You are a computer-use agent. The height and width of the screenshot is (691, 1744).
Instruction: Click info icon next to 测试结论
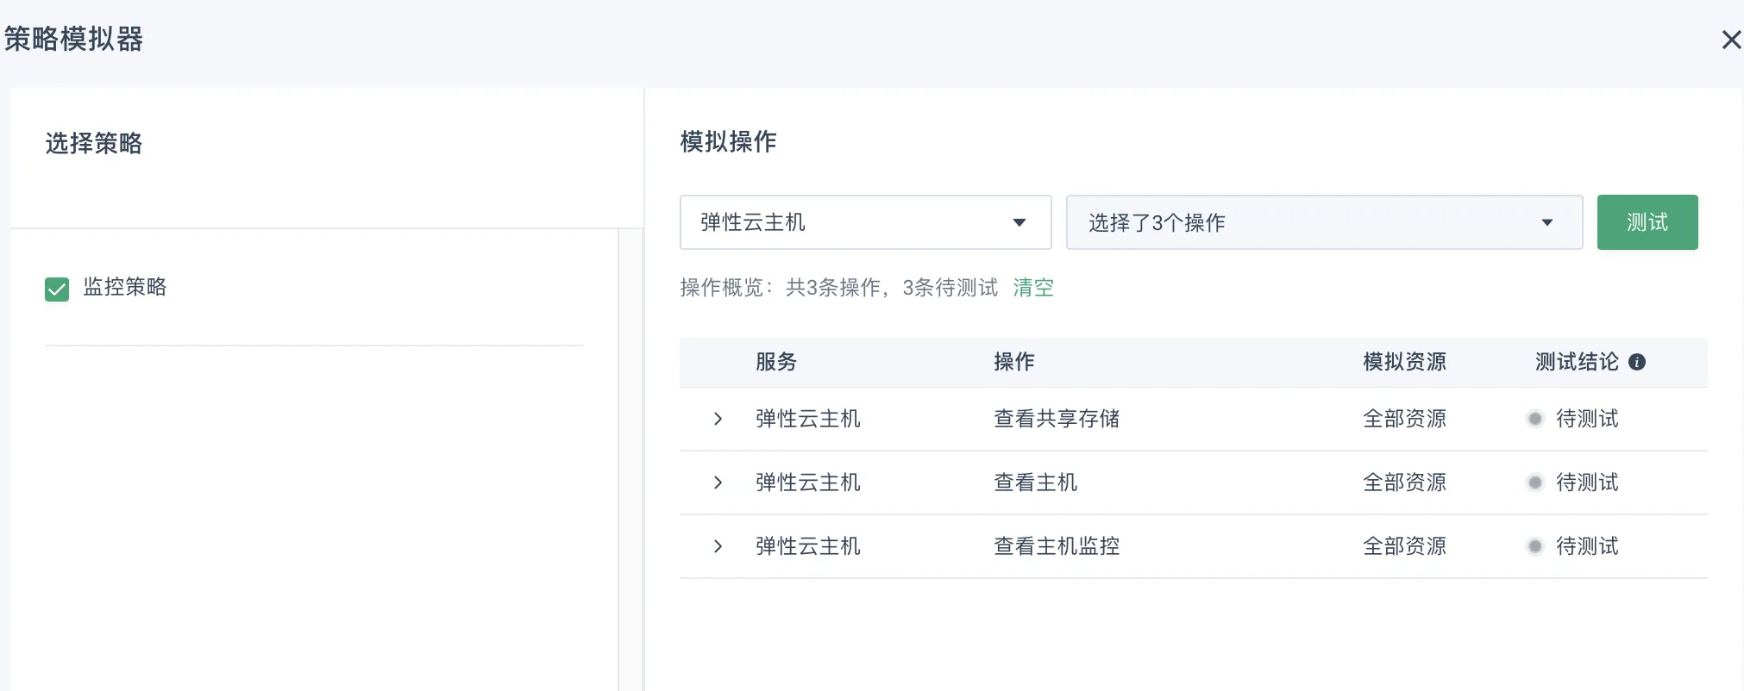[x=1636, y=363]
